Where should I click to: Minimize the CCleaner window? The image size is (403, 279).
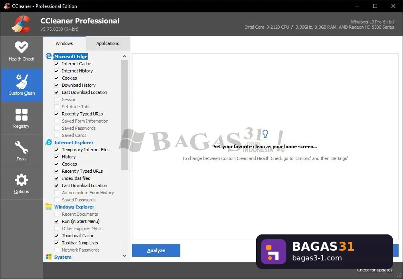[x=357, y=6]
